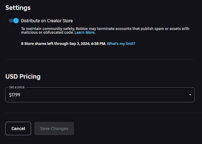The width and height of the screenshot is (202, 144).
Task: Expand the Set a price dropdown
Action: 100,95
